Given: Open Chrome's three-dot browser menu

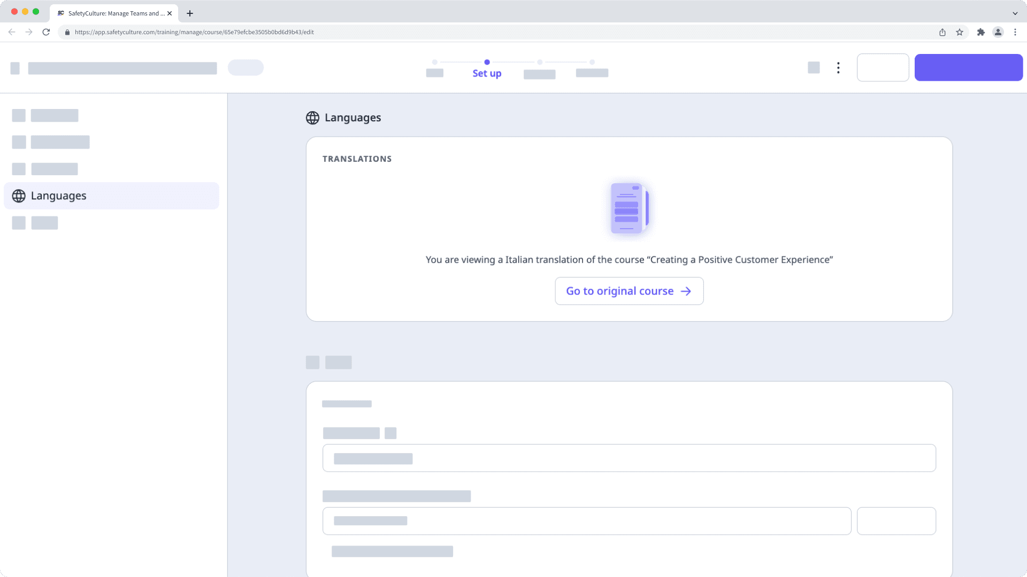Looking at the screenshot, I should [x=1016, y=32].
